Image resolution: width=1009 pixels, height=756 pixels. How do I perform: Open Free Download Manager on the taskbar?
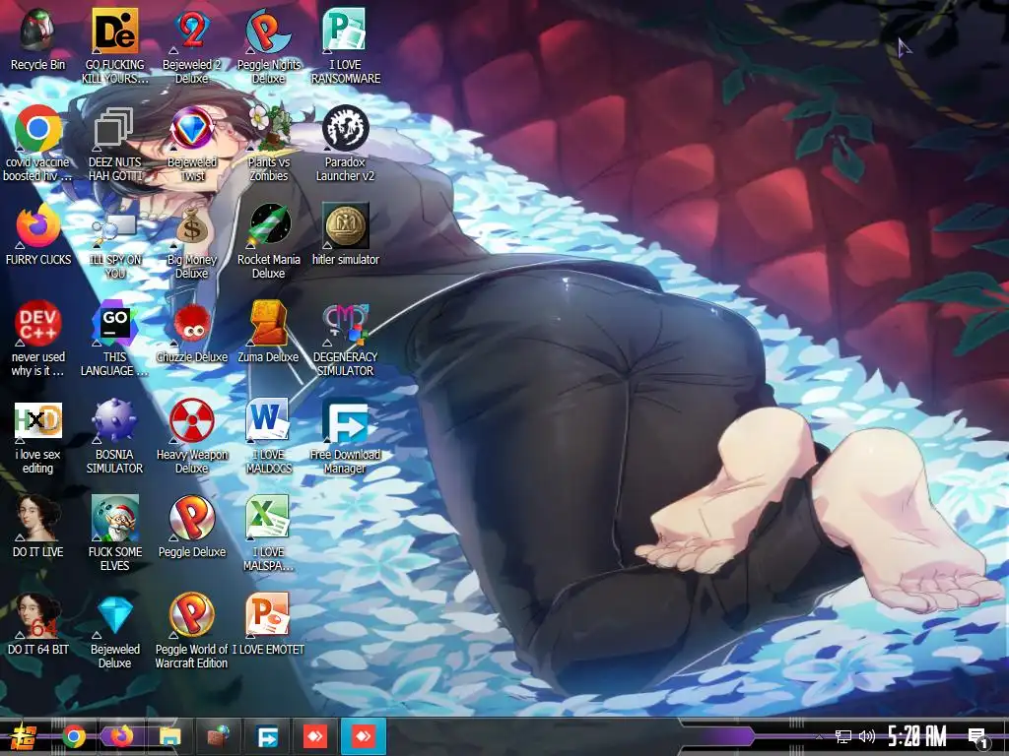268,736
